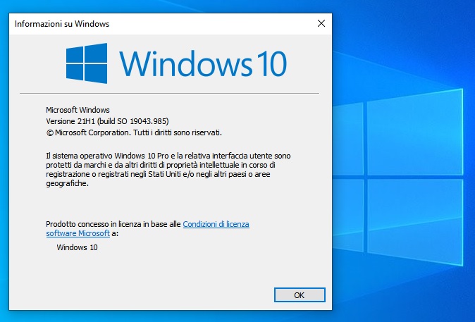Click the Informazioni su Windows title text

coord(62,24)
